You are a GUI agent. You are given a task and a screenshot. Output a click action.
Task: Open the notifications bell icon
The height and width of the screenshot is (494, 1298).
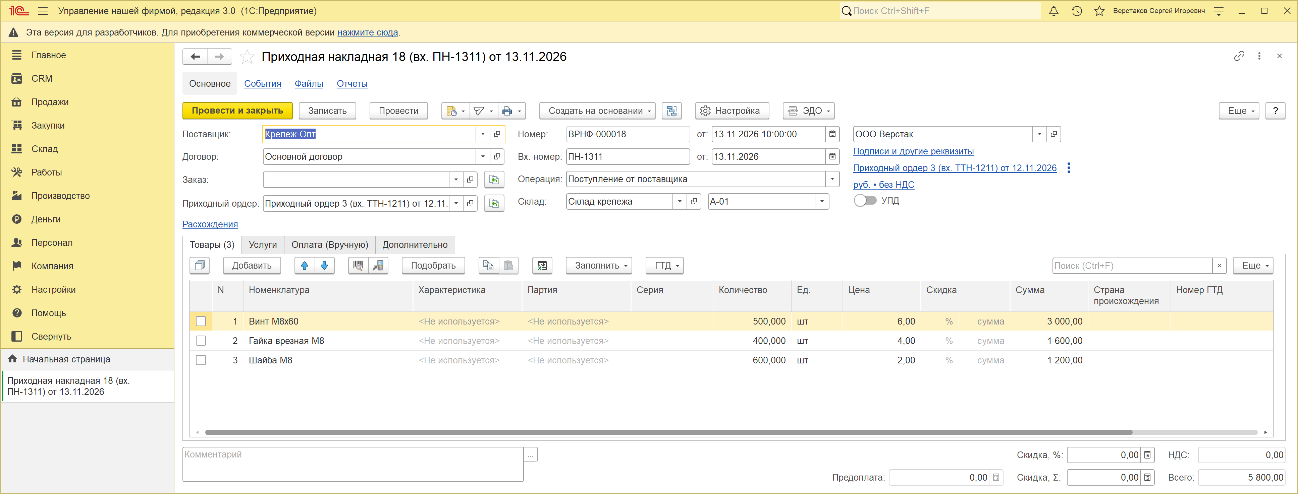pyautogui.click(x=1053, y=11)
